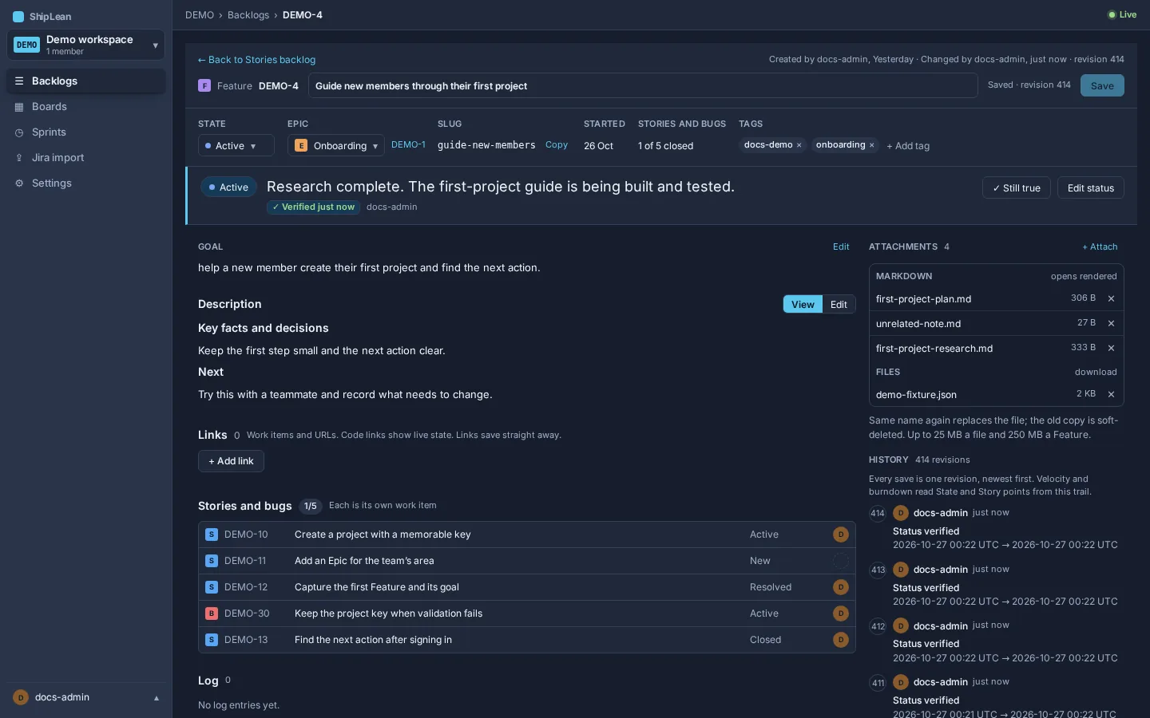
Task: Remove the onboarding tag
Action: click(871, 145)
